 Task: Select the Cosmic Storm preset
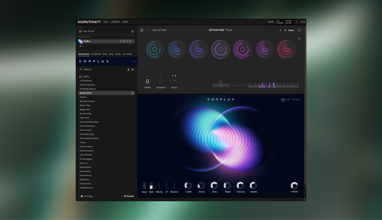click(x=86, y=147)
